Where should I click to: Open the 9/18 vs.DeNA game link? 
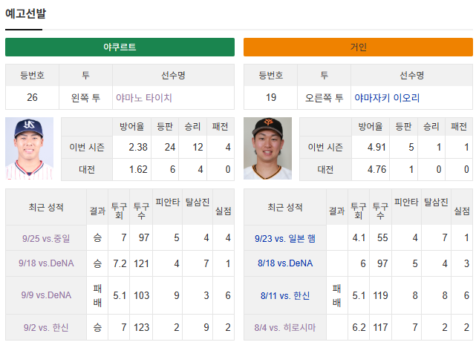click(46, 263)
